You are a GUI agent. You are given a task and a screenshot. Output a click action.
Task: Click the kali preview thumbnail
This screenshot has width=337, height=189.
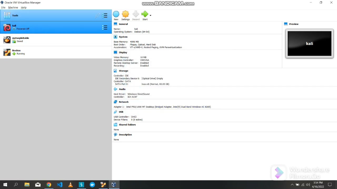tap(309, 44)
